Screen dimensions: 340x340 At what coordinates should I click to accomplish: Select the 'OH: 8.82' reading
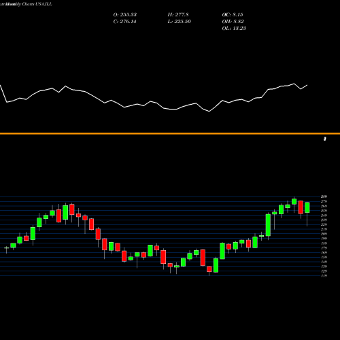point(233,21)
